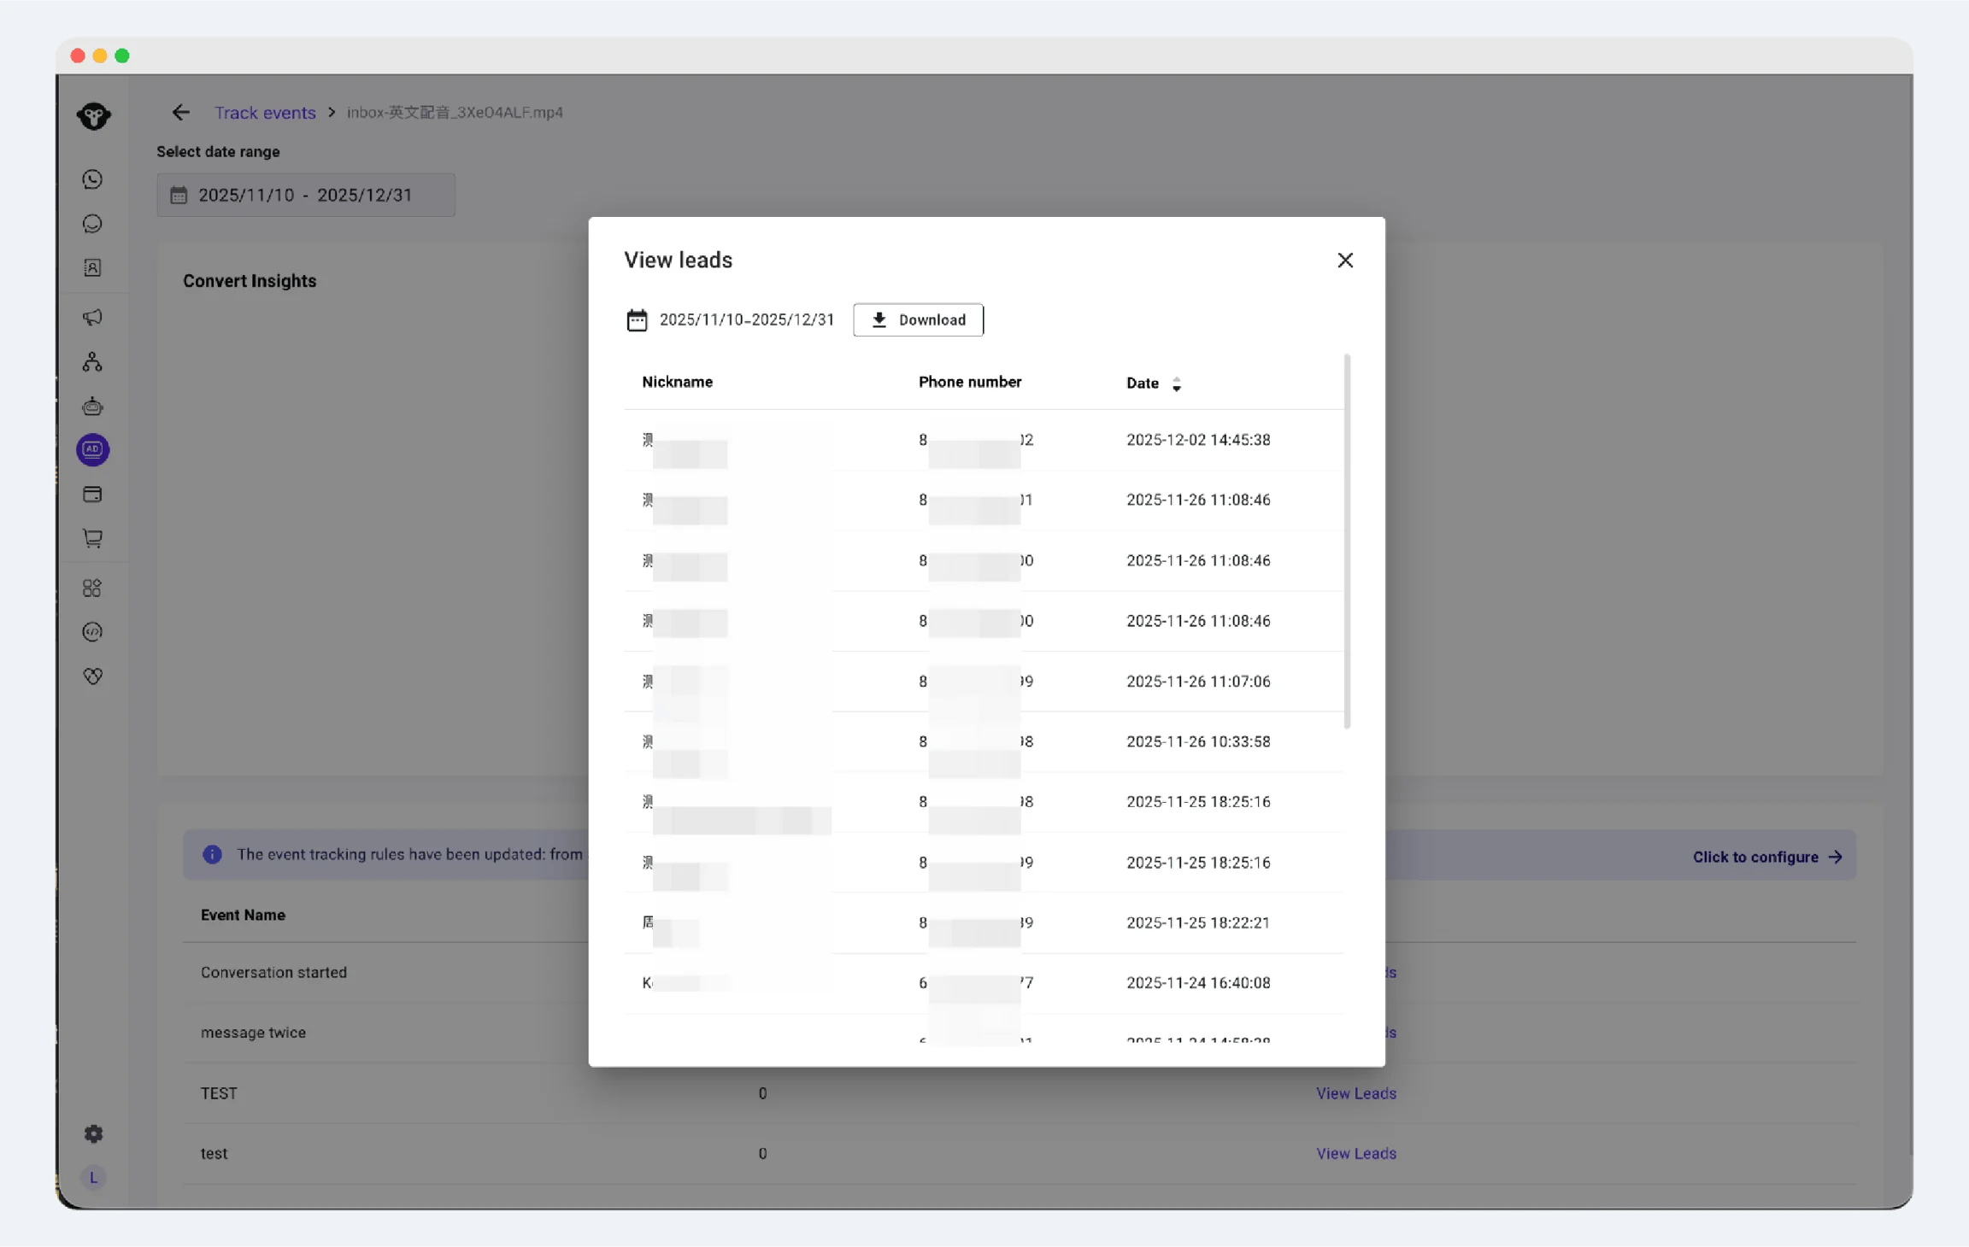
Task: Download the leads list
Action: (918, 320)
